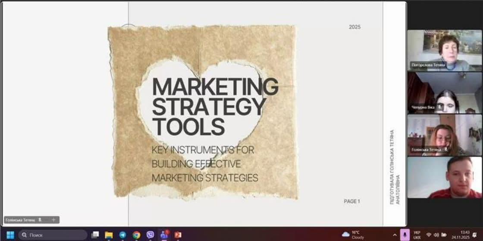This screenshot has height=241, width=483.
Task: Open the УКР keyboard language switcher
Action: click(x=417, y=235)
